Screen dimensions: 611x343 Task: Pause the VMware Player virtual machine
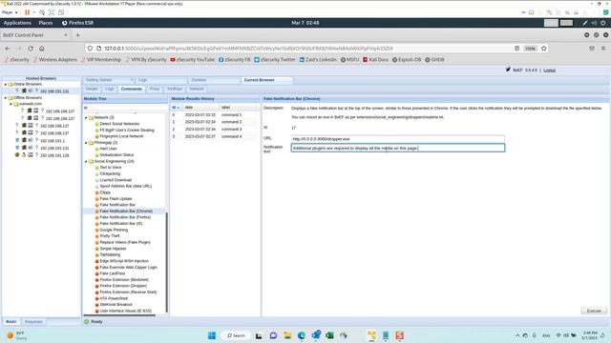click(x=28, y=12)
